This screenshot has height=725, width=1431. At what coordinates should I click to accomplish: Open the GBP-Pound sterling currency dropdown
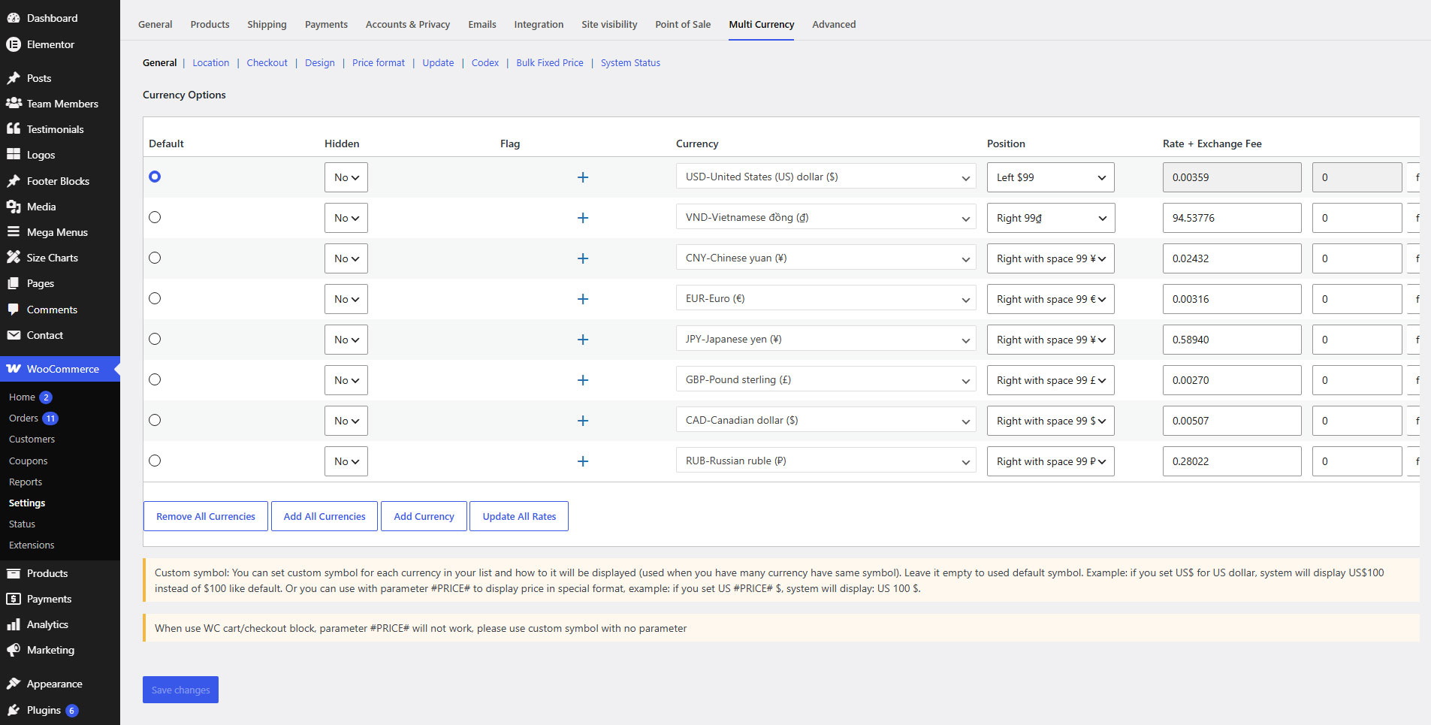tap(826, 380)
